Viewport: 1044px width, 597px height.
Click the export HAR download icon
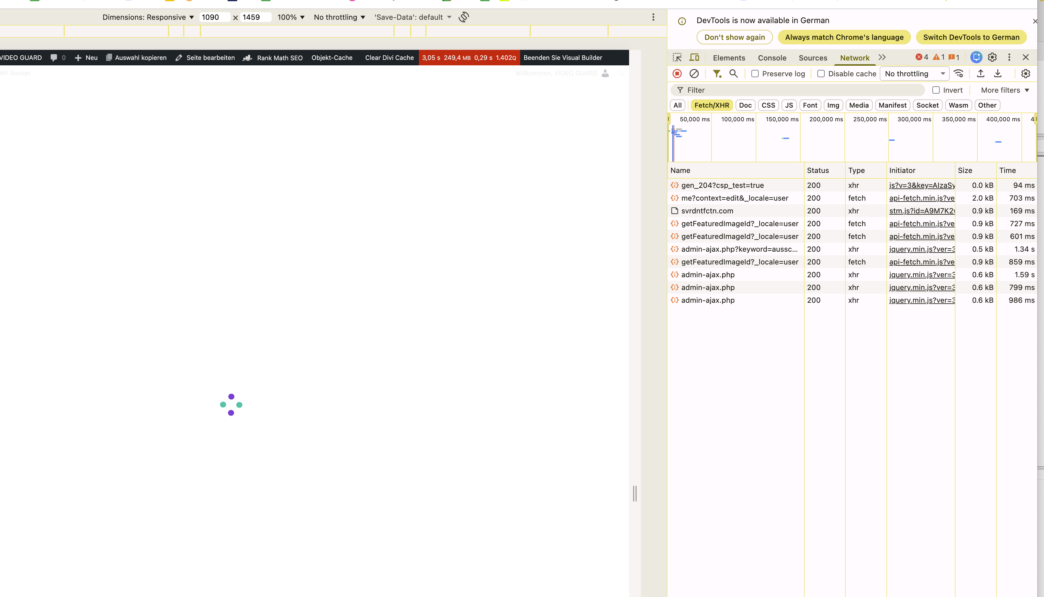pos(998,74)
